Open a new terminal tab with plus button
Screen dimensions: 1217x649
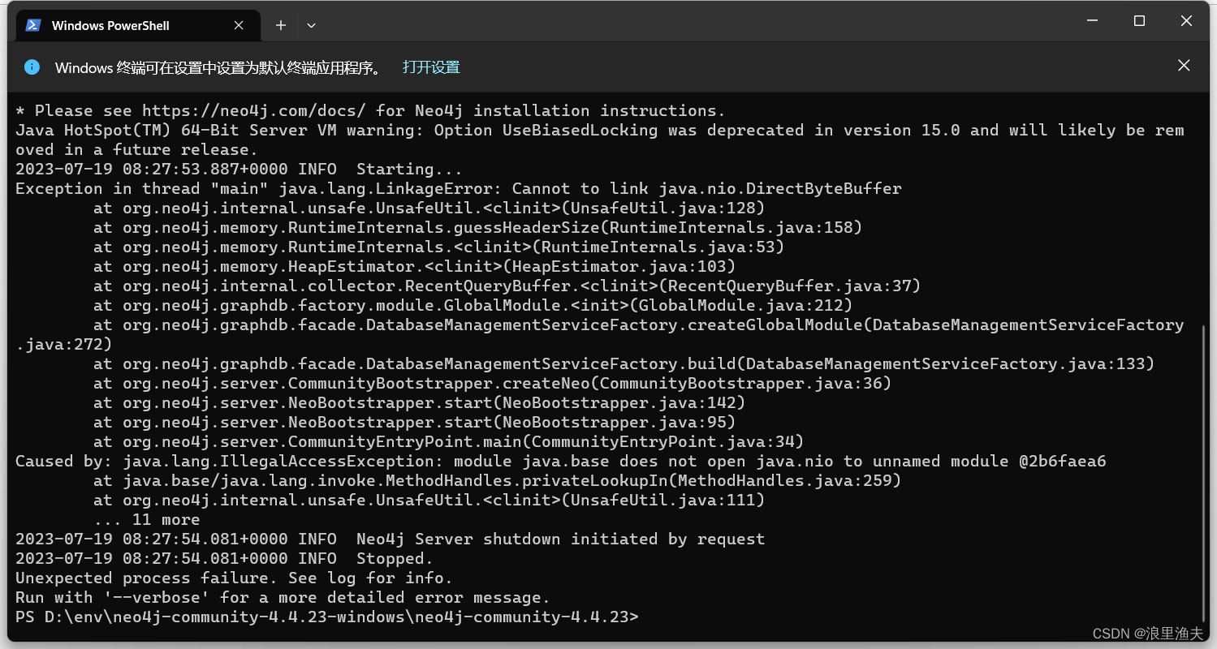(281, 25)
